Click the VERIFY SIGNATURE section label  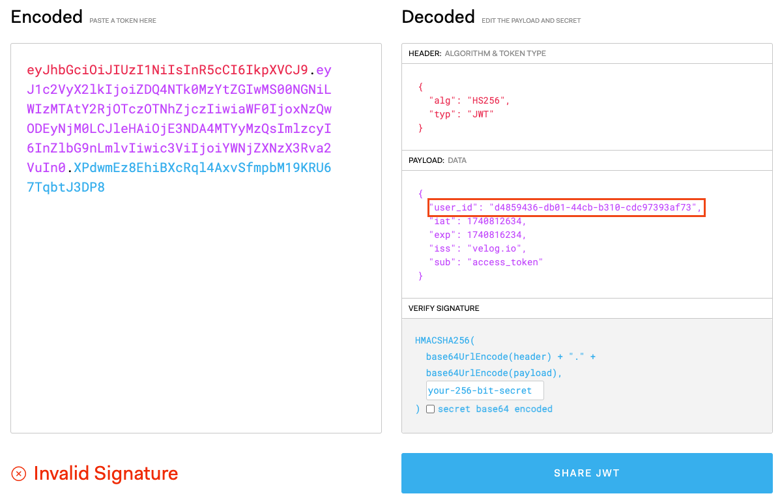(x=444, y=308)
